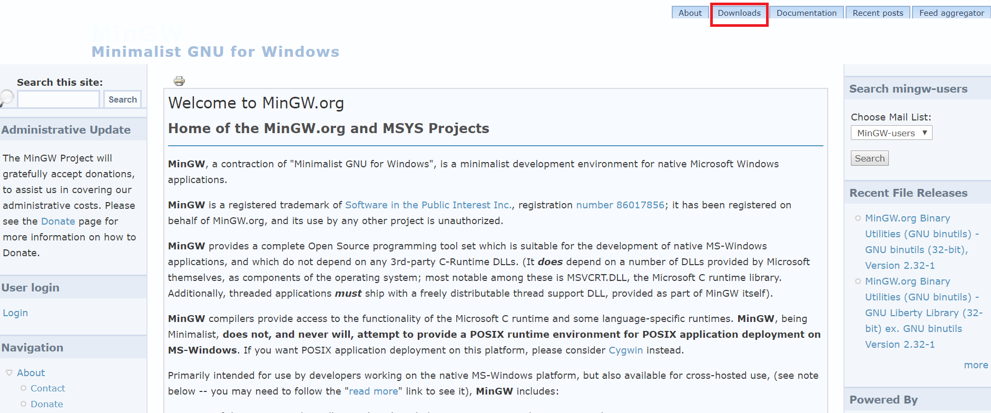Click the mingw-users Search button
Image resolution: width=991 pixels, height=413 pixels.
tap(869, 158)
